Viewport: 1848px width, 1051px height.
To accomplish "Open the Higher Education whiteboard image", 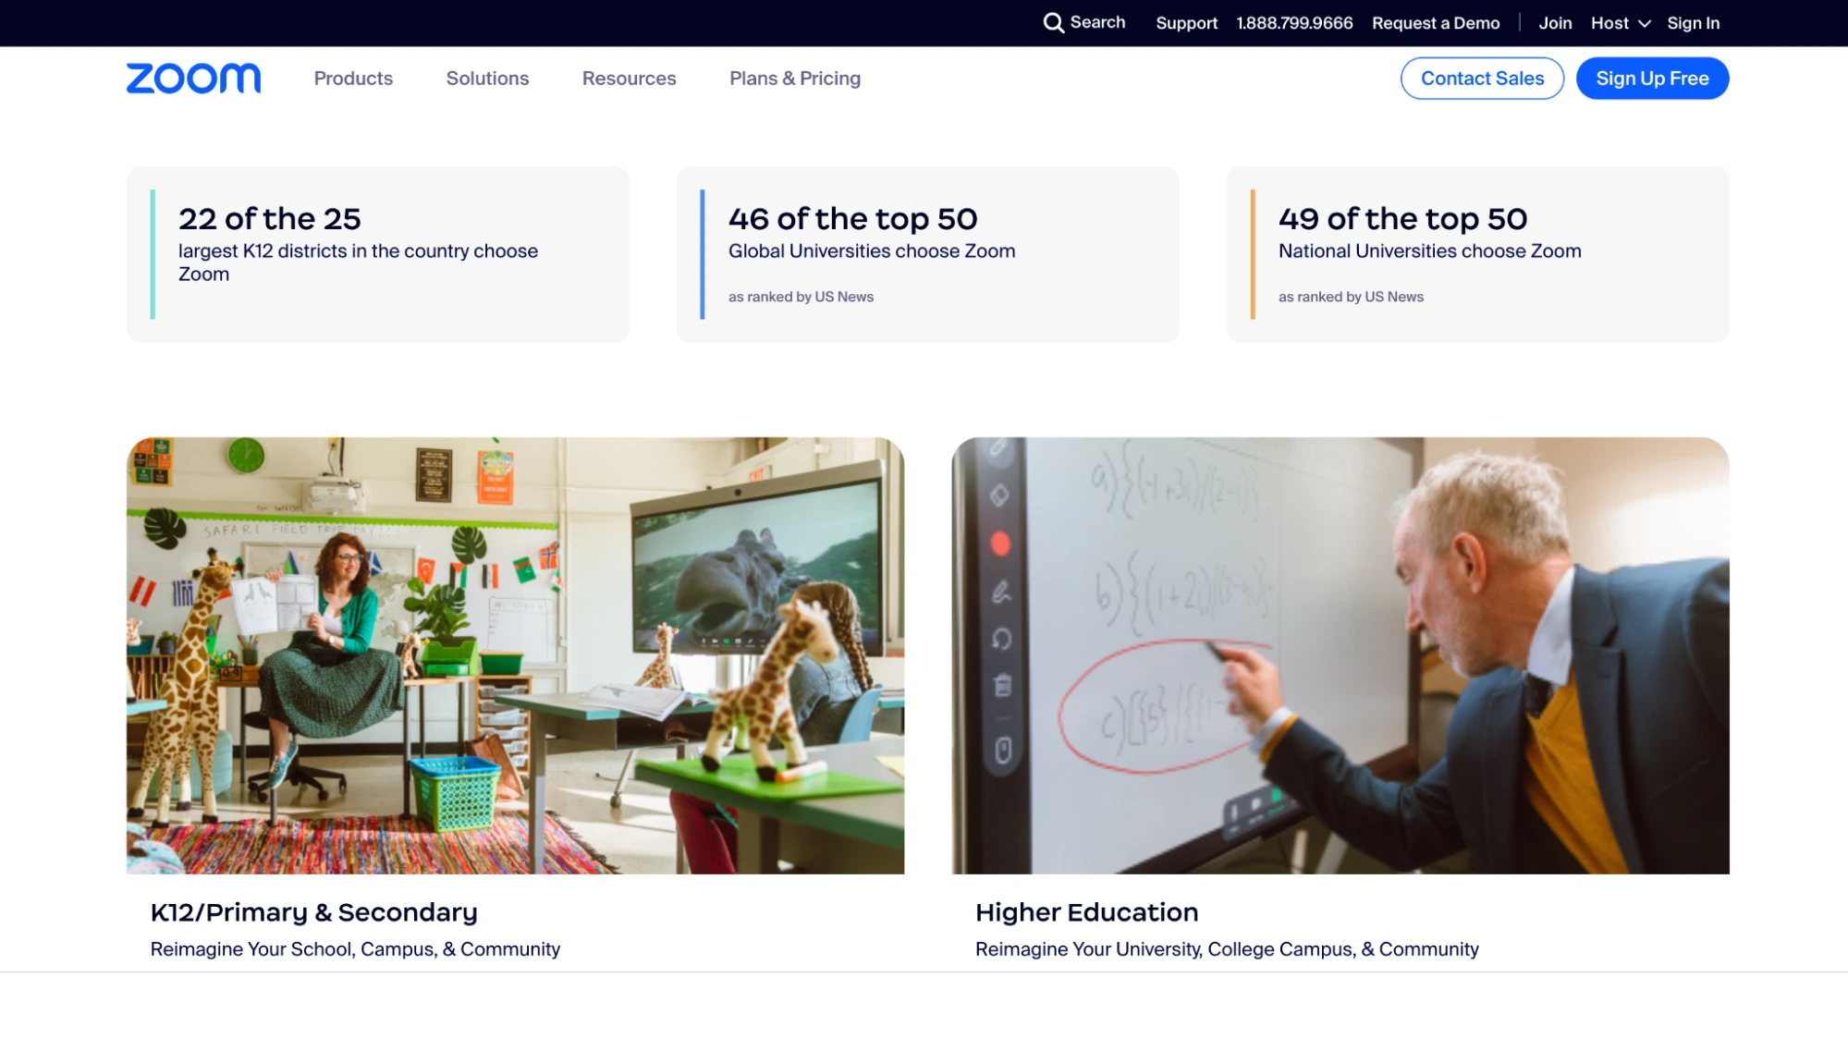I will coord(1340,655).
